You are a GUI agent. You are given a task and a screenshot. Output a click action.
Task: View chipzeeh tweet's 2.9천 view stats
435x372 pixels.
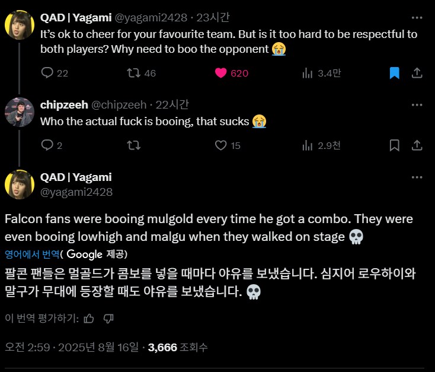point(308,145)
